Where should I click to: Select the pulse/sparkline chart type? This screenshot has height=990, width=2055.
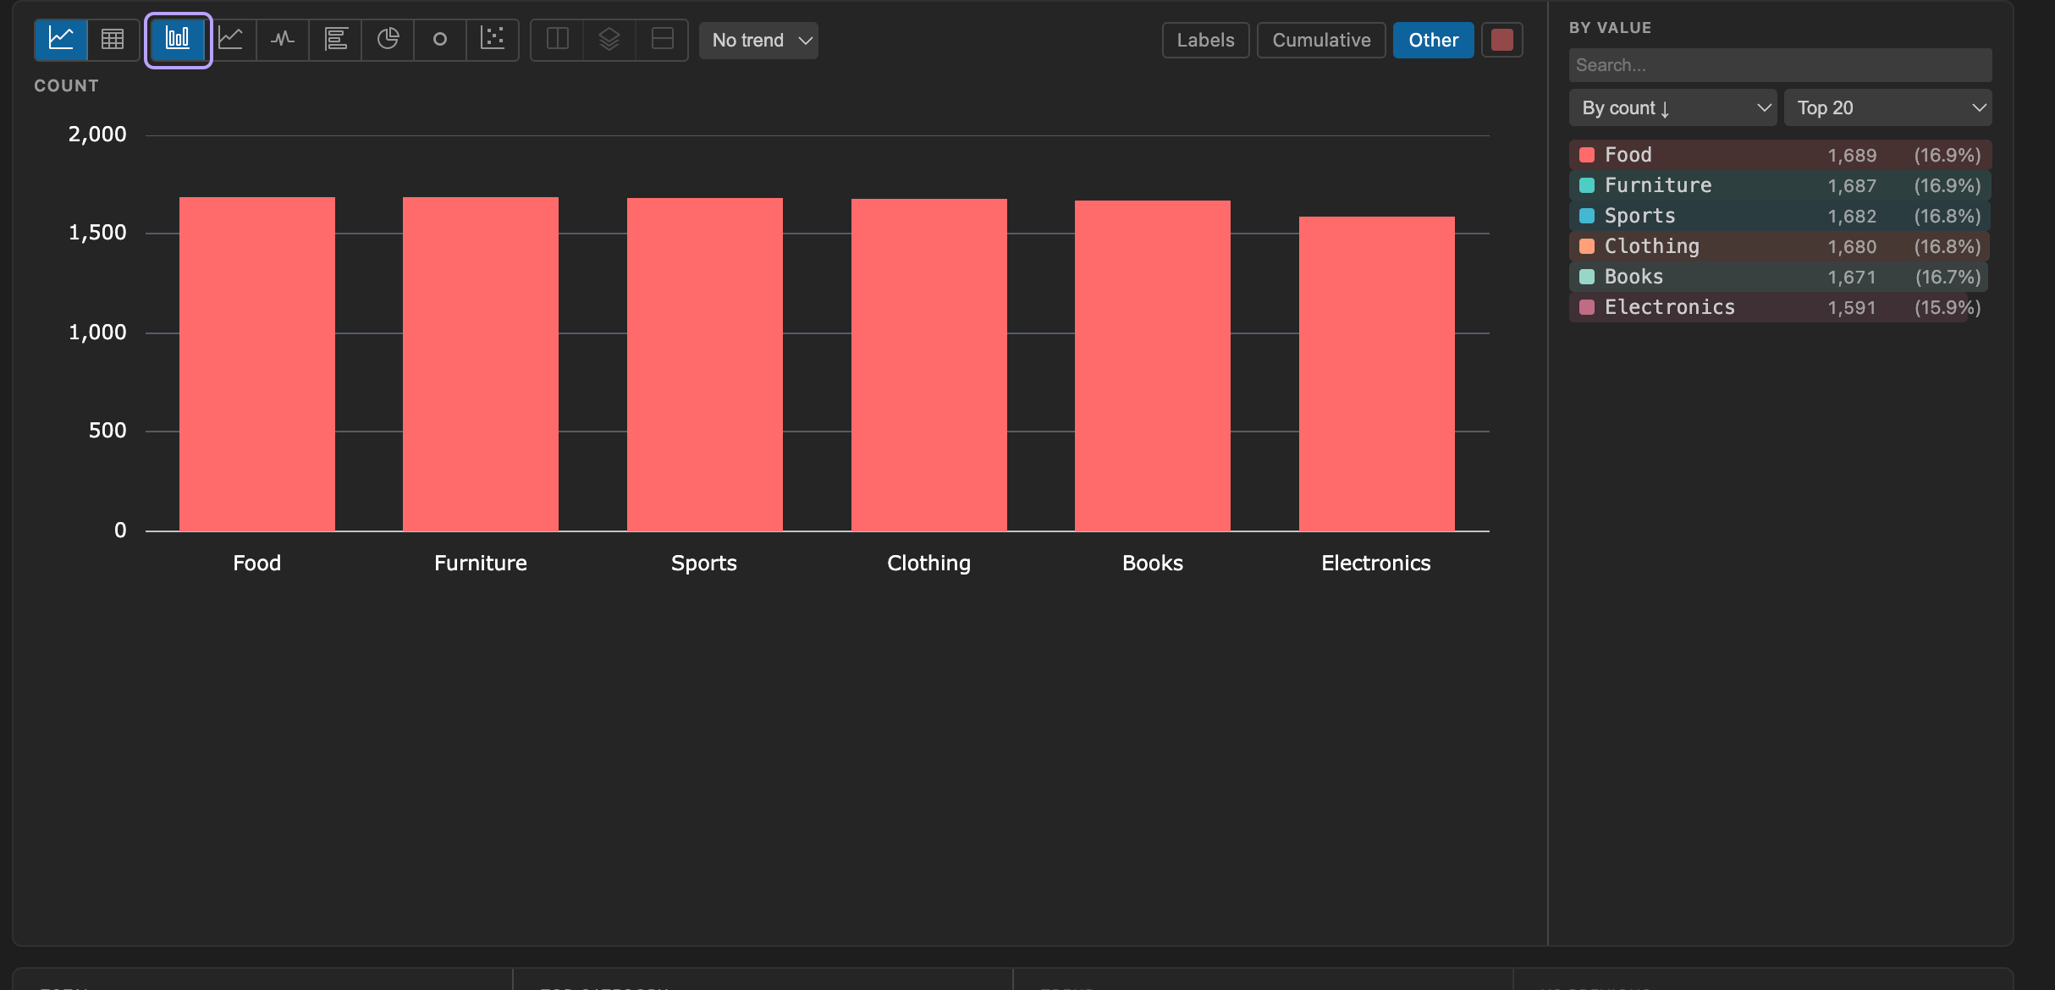click(283, 39)
